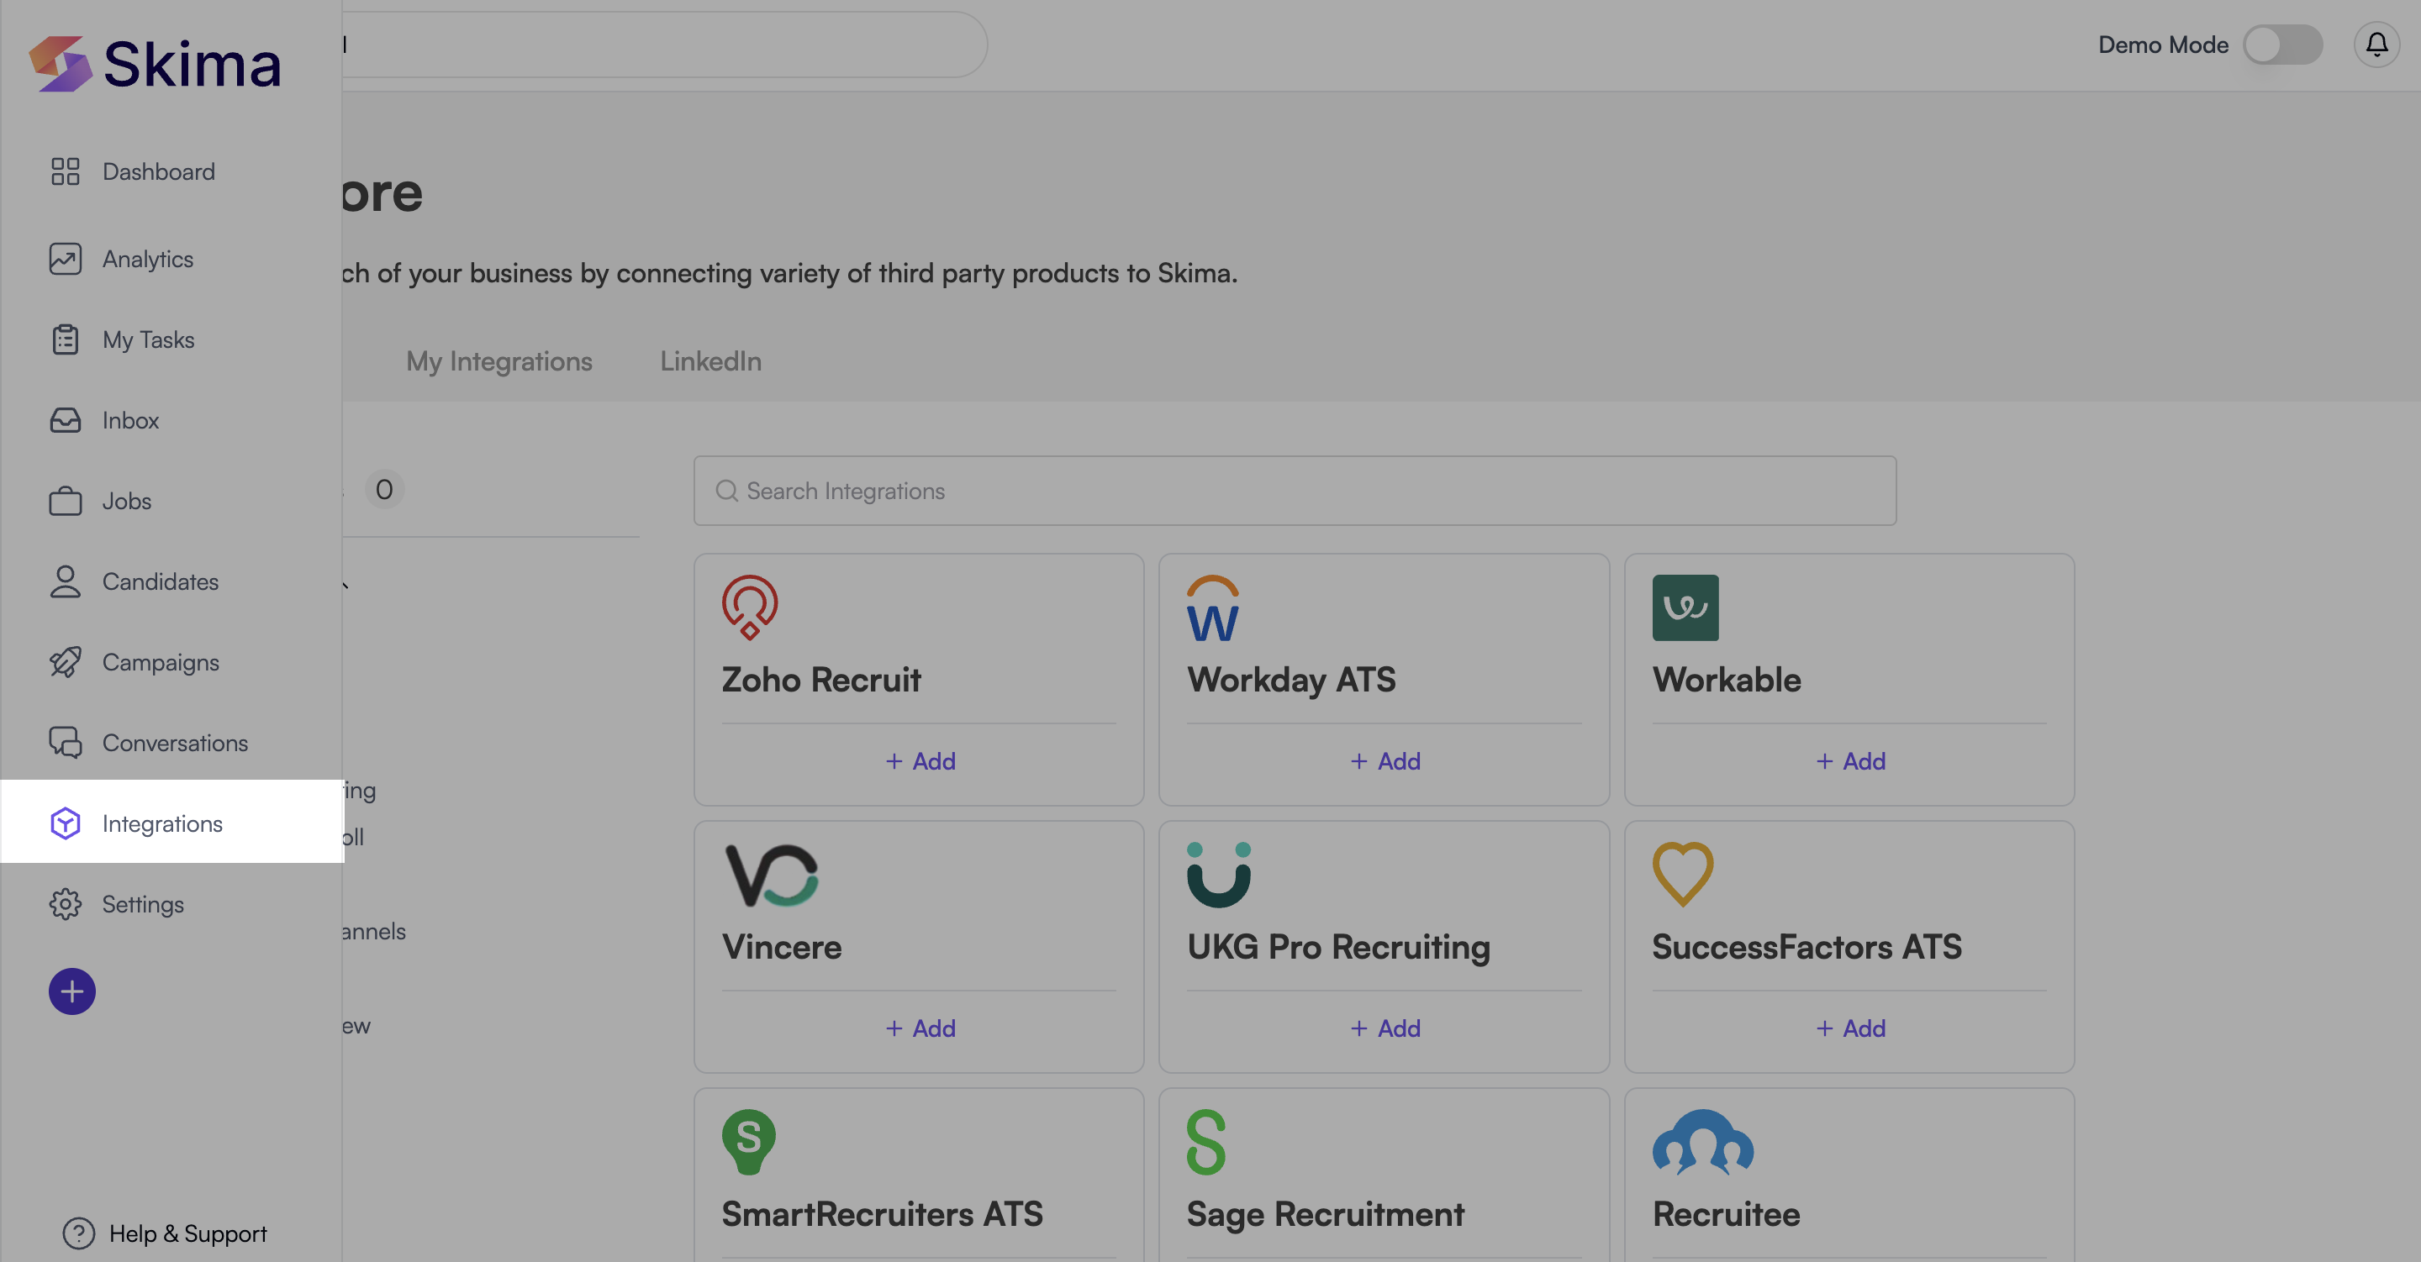Screen dimensions: 2421x1262
Task: Open the Conversations chat bubble icon
Action: pos(65,743)
